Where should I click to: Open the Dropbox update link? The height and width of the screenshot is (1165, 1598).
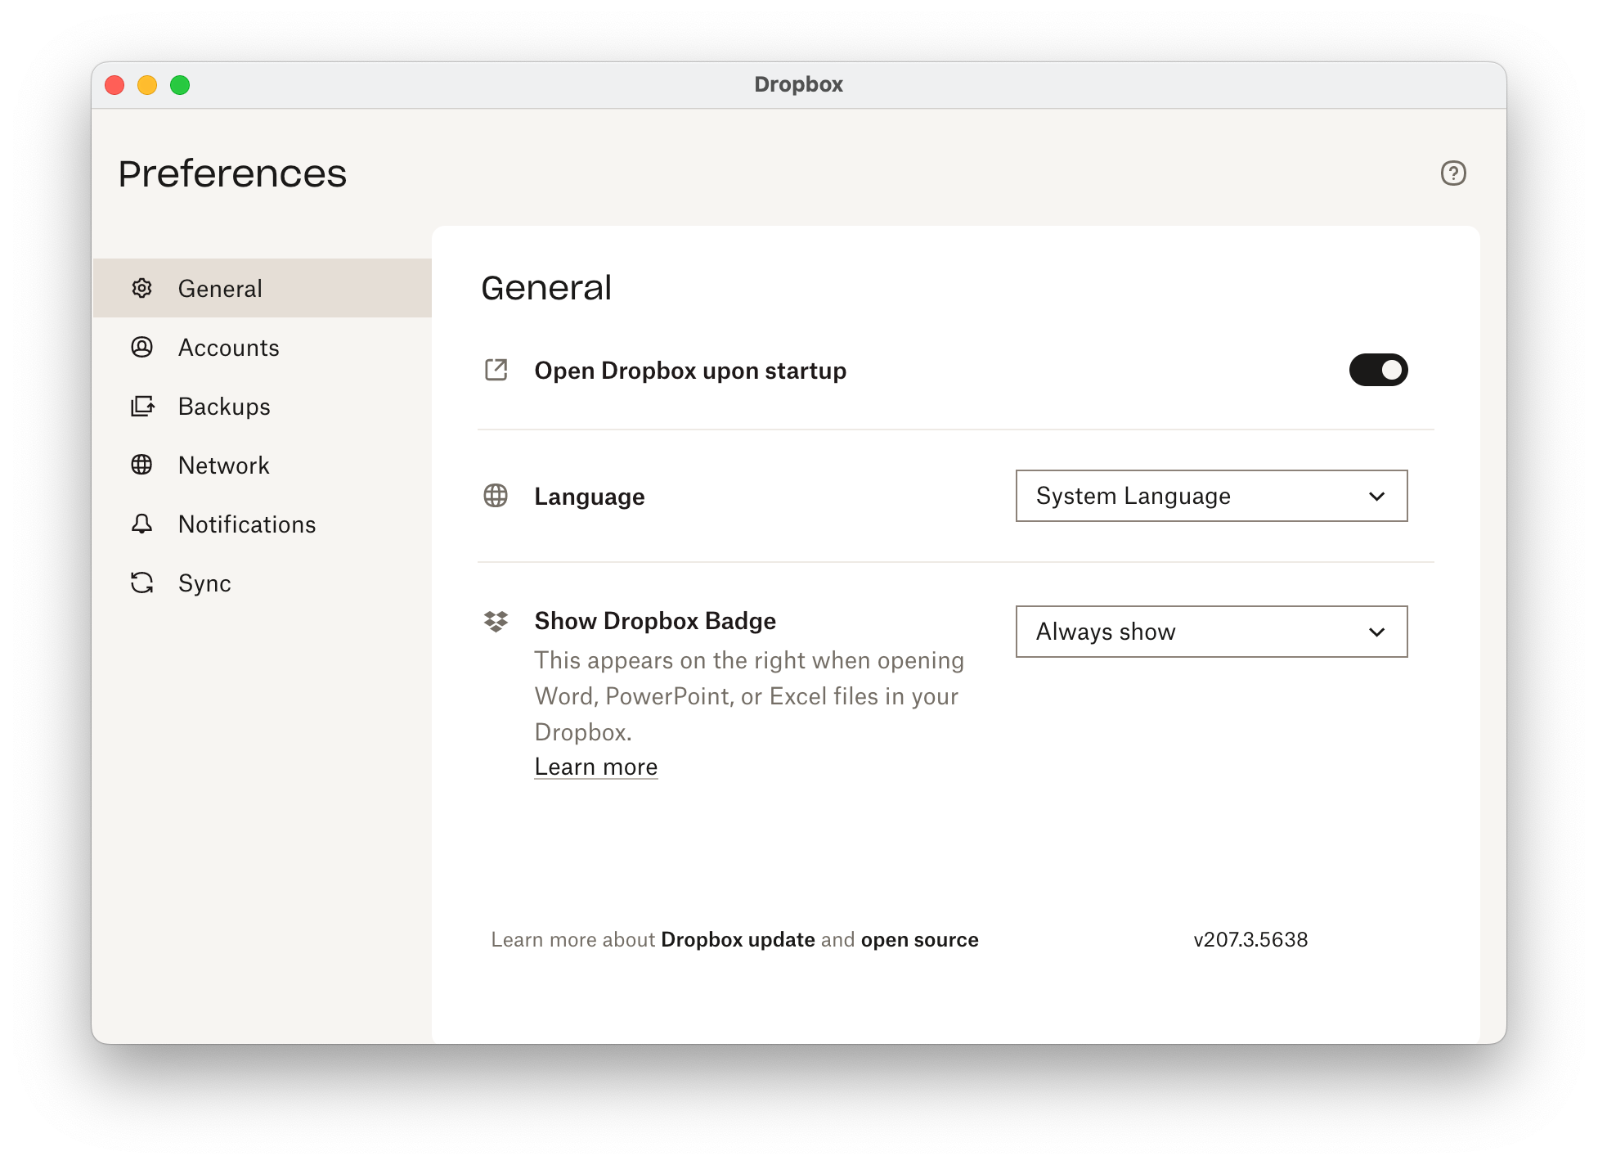coord(738,939)
